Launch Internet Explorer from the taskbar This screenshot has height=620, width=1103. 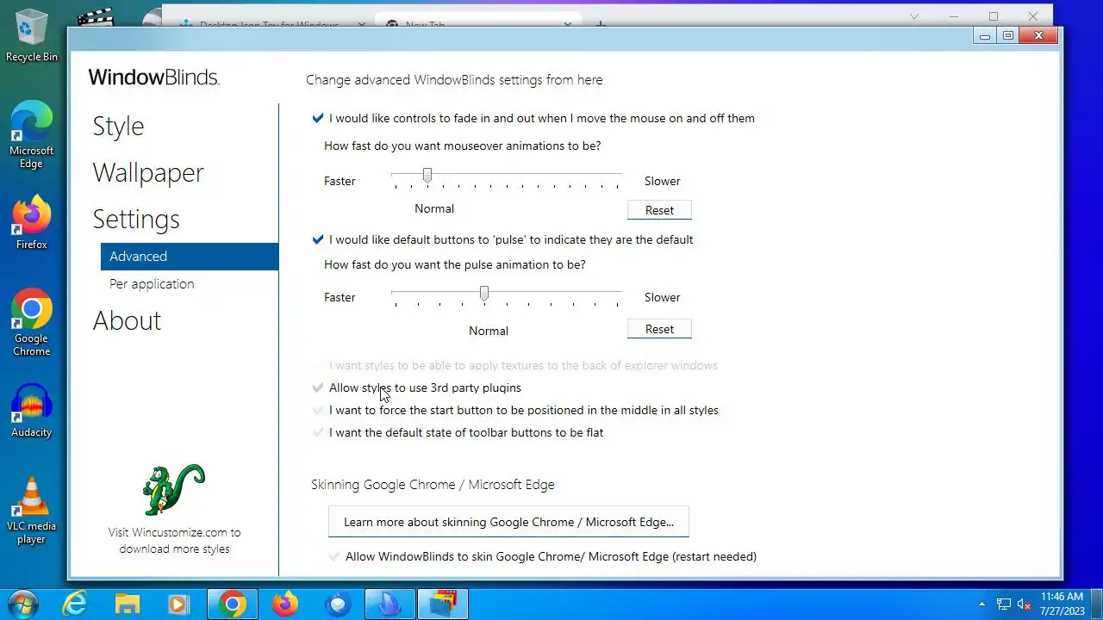[76, 604]
